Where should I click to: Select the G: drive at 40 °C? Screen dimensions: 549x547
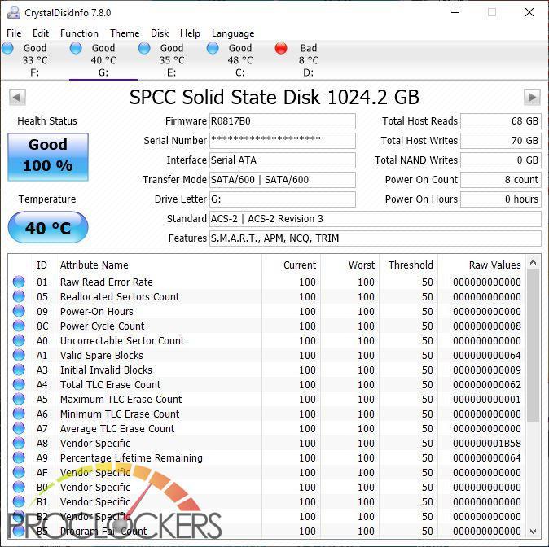click(103, 60)
